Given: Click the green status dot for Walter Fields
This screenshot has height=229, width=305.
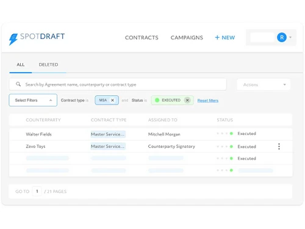Looking at the screenshot, I should point(231,134).
